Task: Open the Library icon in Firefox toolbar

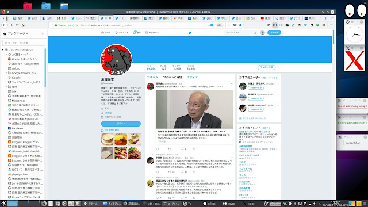Action: [269, 25]
